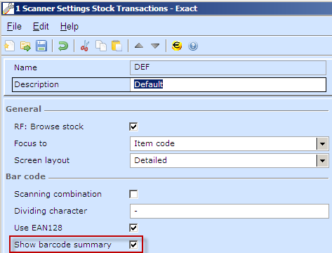Click the Cut scissors icon
This screenshot has height=253, width=332.
[x=85, y=46]
